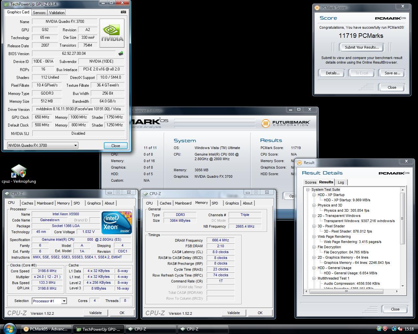Click Save as... in PCMark Score
This screenshot has width=418, height=334.
(392, 73)
